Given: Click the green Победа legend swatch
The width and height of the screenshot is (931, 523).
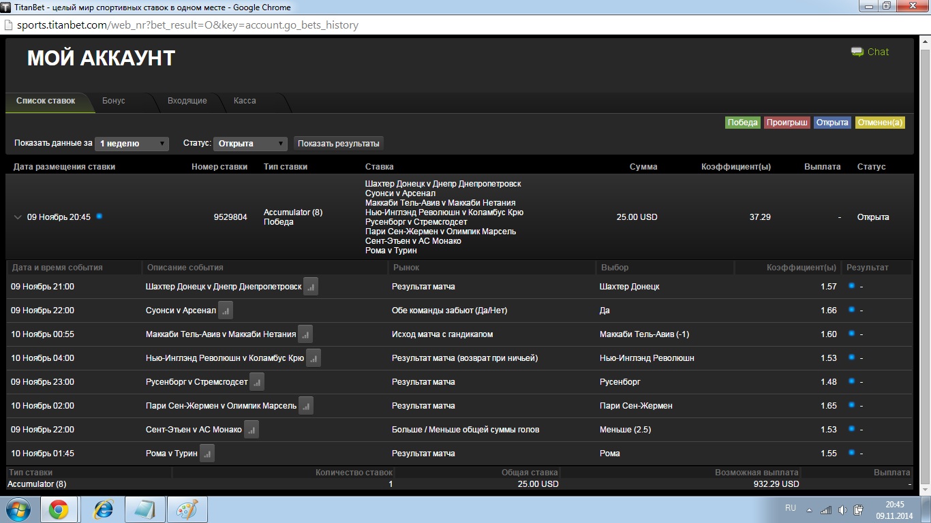Looking at the screenshot, I should tap(742, 123).
